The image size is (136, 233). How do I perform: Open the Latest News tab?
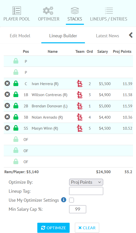click(107, 36)
